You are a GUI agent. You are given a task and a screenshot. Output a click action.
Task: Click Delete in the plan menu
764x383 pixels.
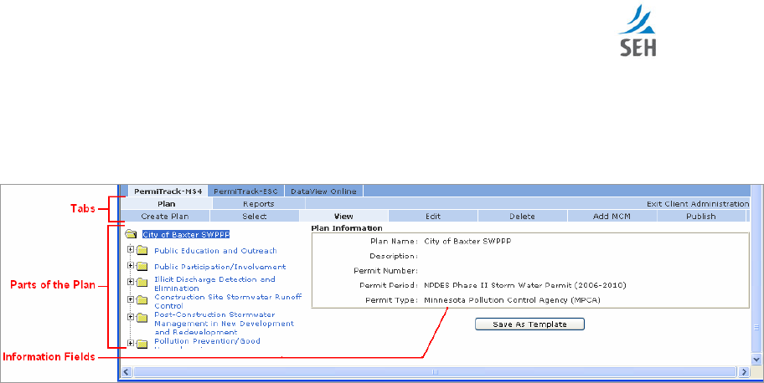523,216
